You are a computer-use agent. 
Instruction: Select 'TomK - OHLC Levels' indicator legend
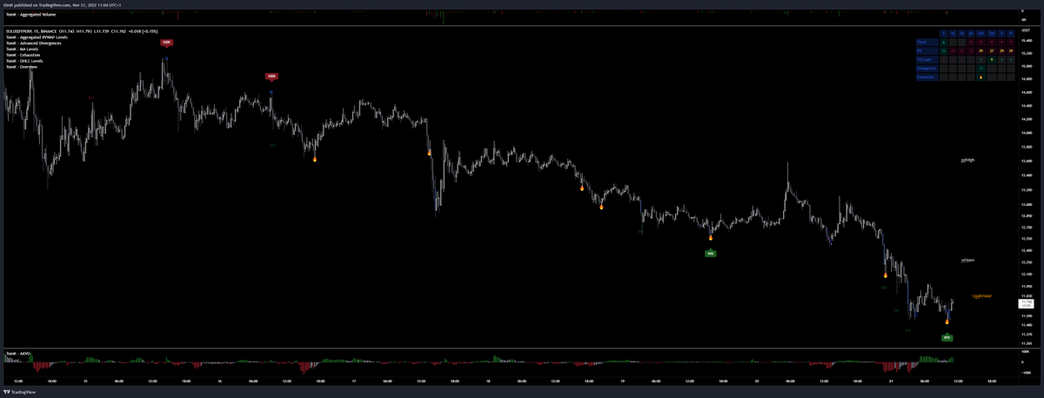[24, 61]
